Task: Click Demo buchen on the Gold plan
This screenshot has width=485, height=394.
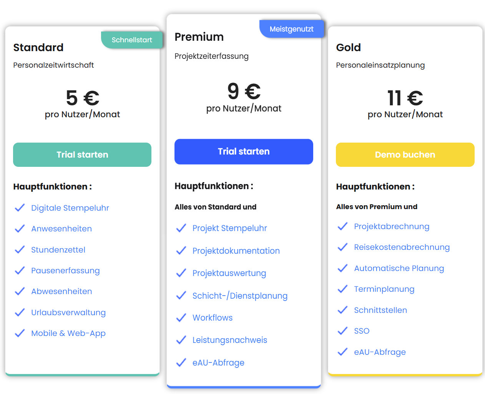Action: [405, 155]
